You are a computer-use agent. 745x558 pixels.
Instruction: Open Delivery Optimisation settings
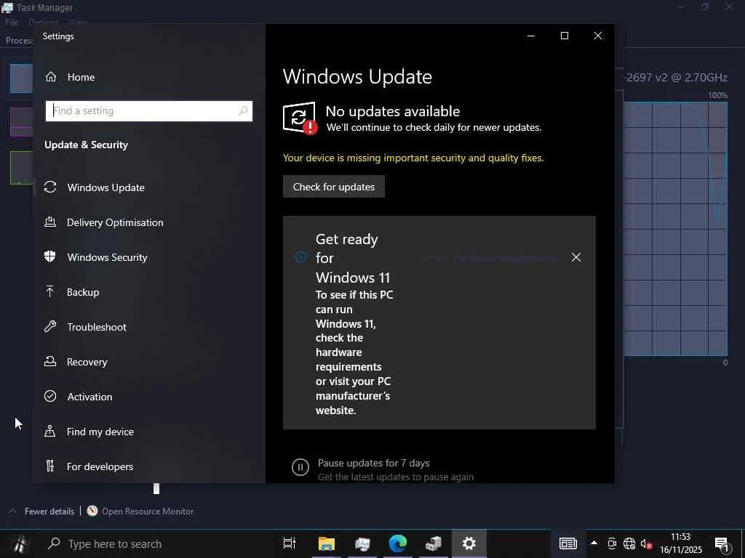pyautogui.click(x=103, y=222)
